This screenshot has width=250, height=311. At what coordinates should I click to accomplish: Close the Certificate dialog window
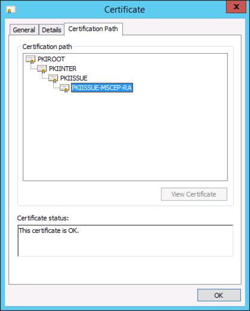click(236, 7)
